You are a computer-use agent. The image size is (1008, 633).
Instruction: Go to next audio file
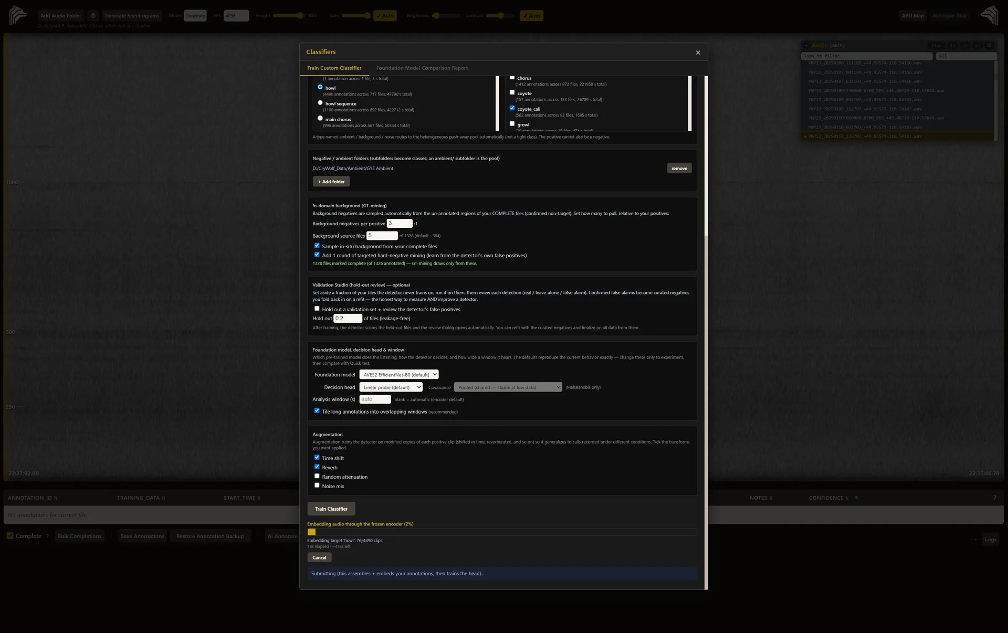tap(977, 46)
